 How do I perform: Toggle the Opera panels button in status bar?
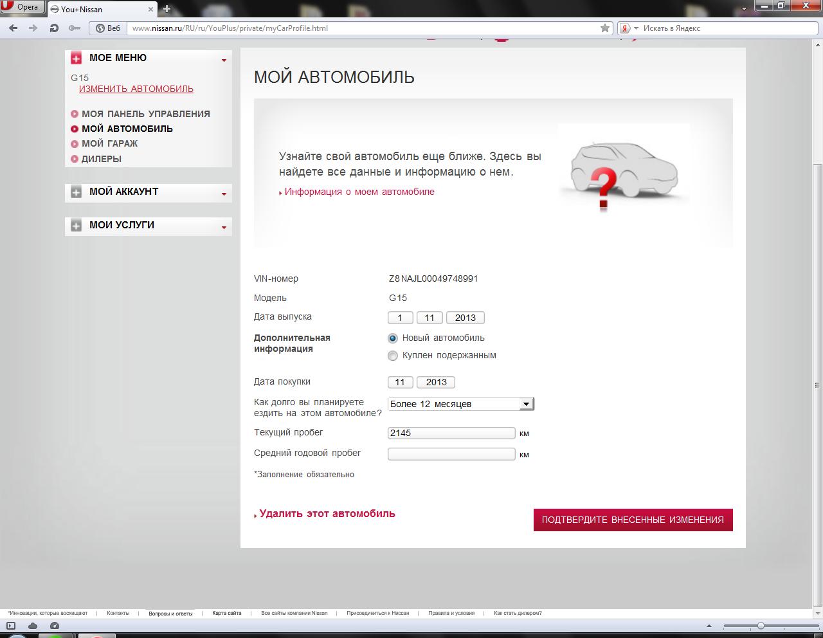10,626
